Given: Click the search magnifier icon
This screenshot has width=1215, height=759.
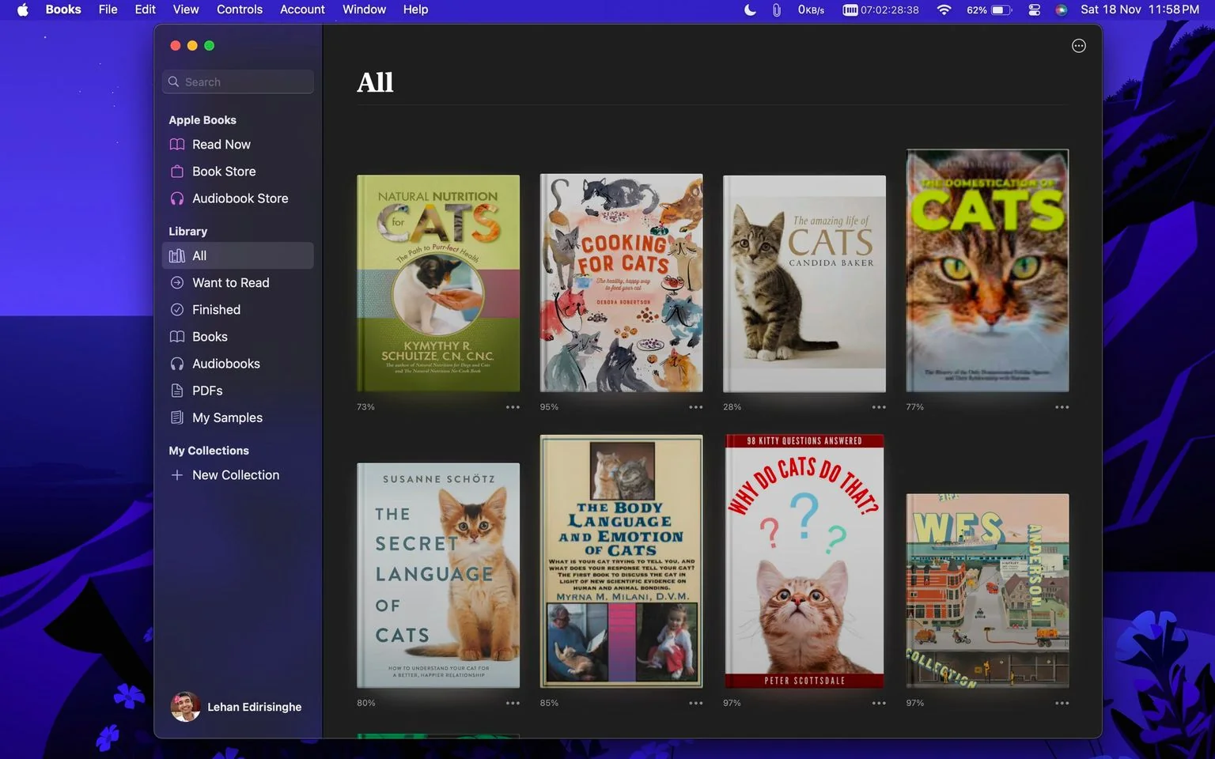Looking at the screenshot, I should click(174, 82).
